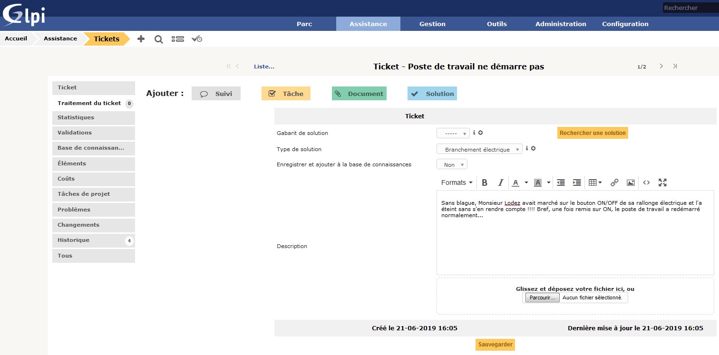Open the Branchement électrique type dropdown

(x=479, y=149)
